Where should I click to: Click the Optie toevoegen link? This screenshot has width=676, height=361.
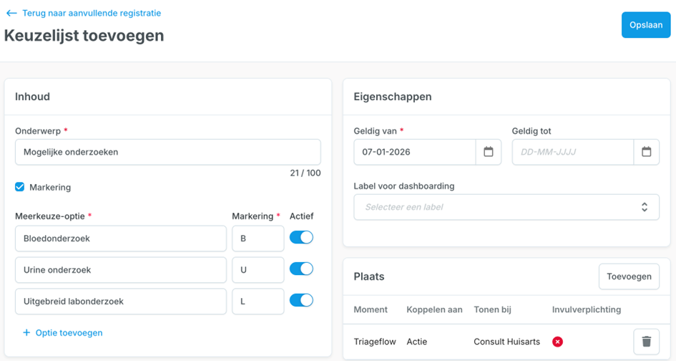click(69, 332)
